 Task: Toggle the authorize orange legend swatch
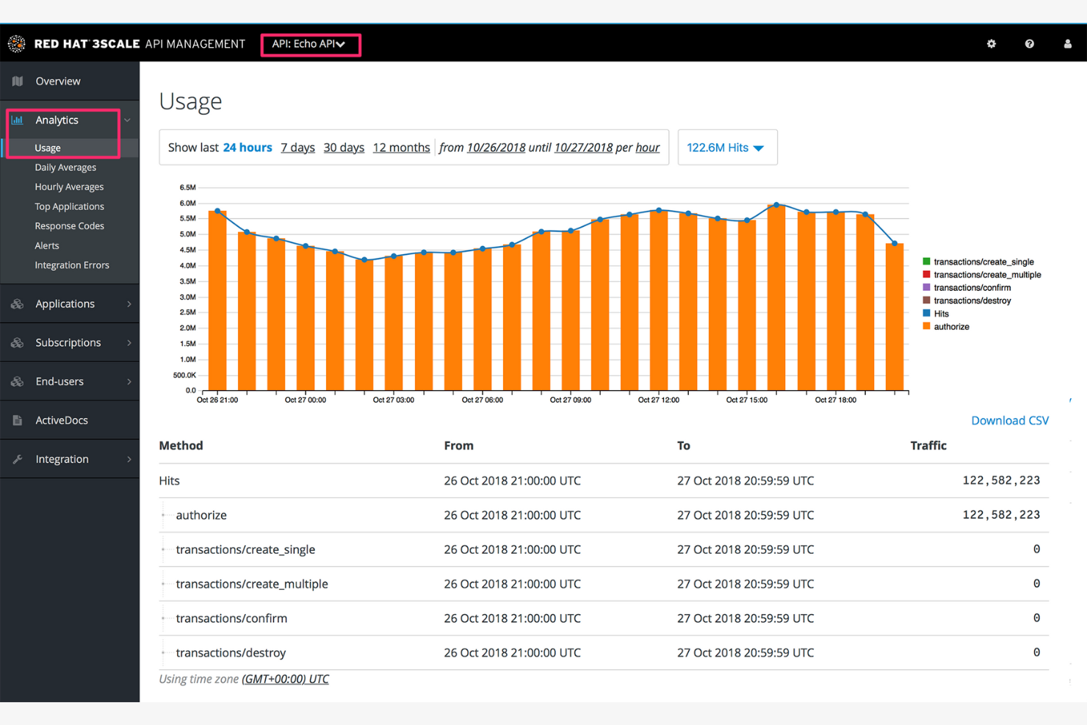(x=926, y=327)
